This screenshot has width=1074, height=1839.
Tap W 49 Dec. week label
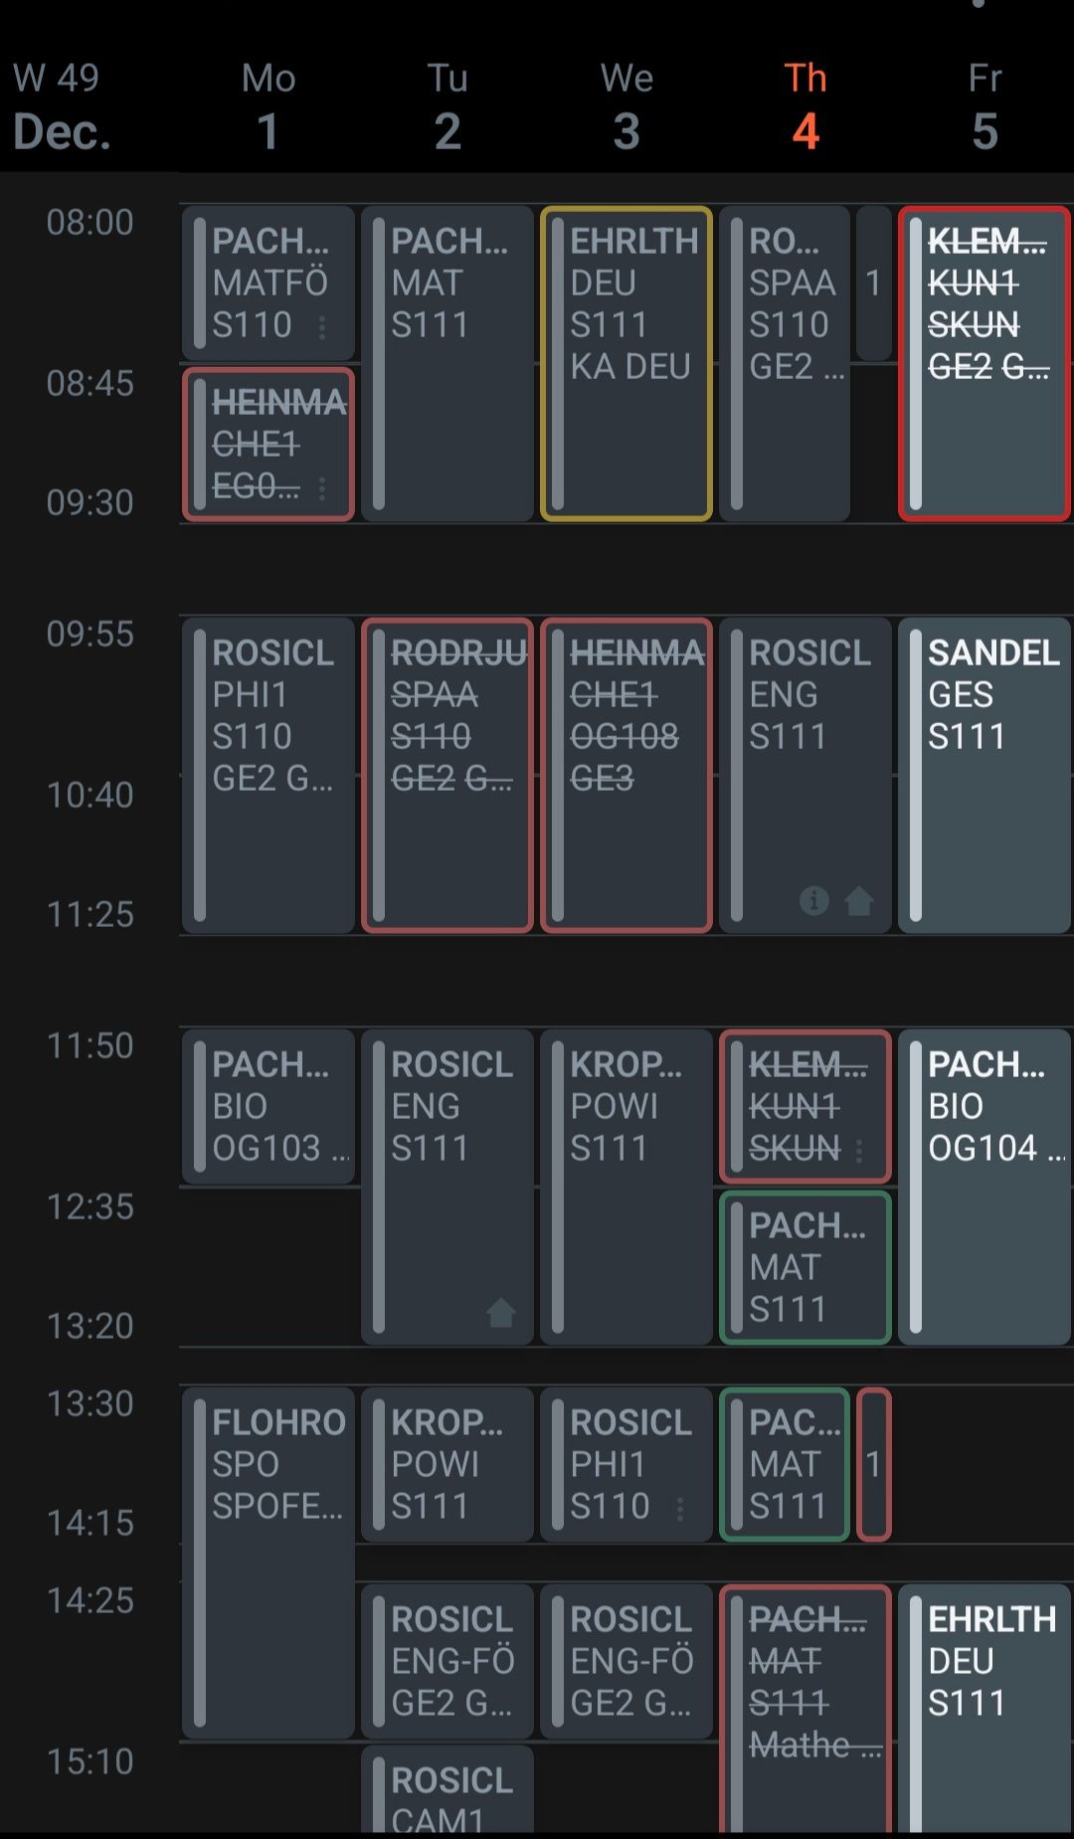click(60, 107)
